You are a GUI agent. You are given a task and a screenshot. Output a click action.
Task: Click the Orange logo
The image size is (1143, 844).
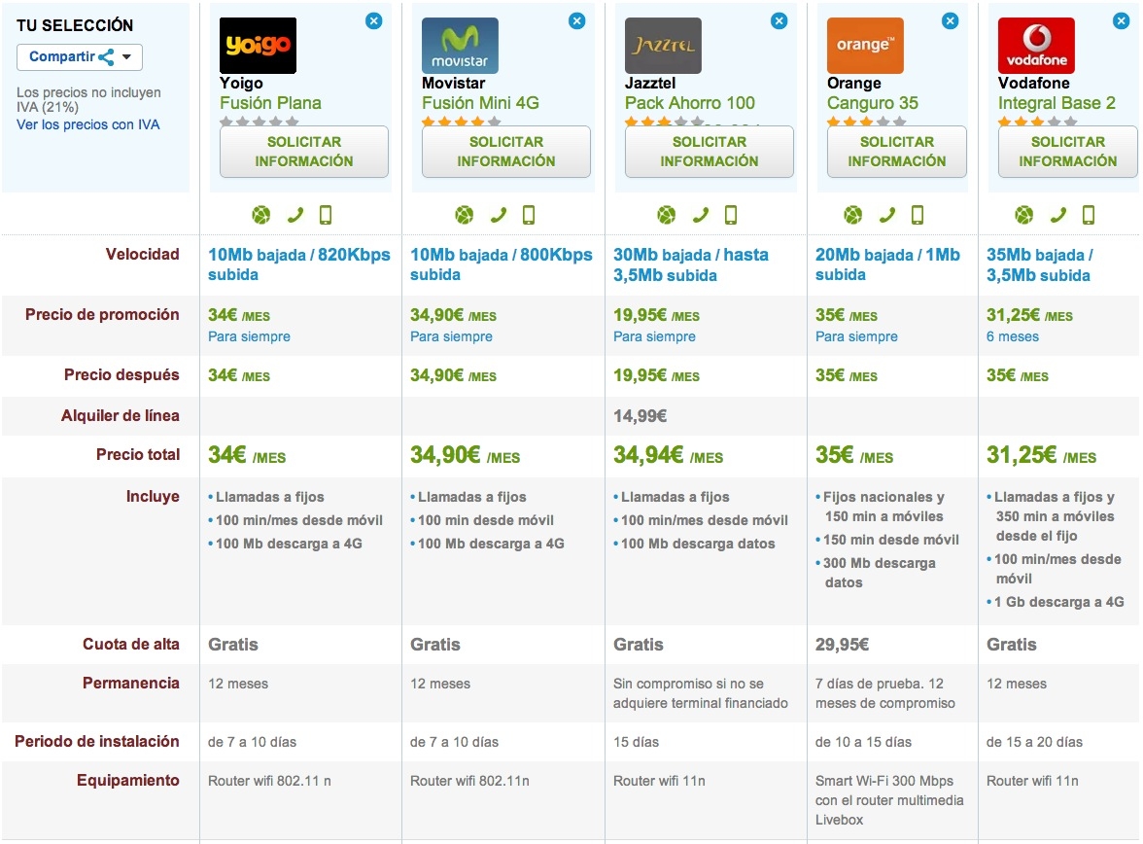pyautogui.click(x=865, y=46)
